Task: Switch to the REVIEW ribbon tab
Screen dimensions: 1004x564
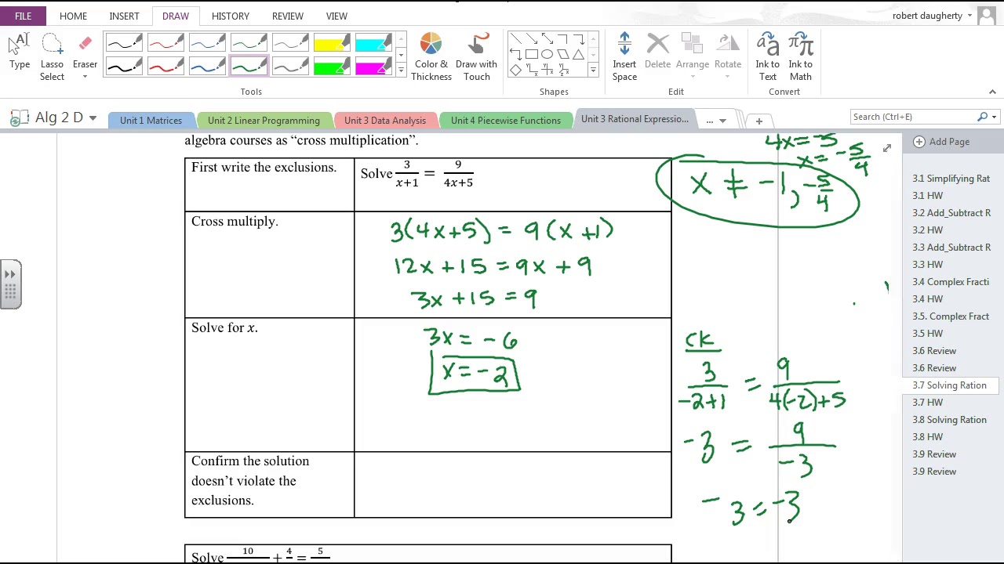Action: pyautogui.click(x=287, y=16)
